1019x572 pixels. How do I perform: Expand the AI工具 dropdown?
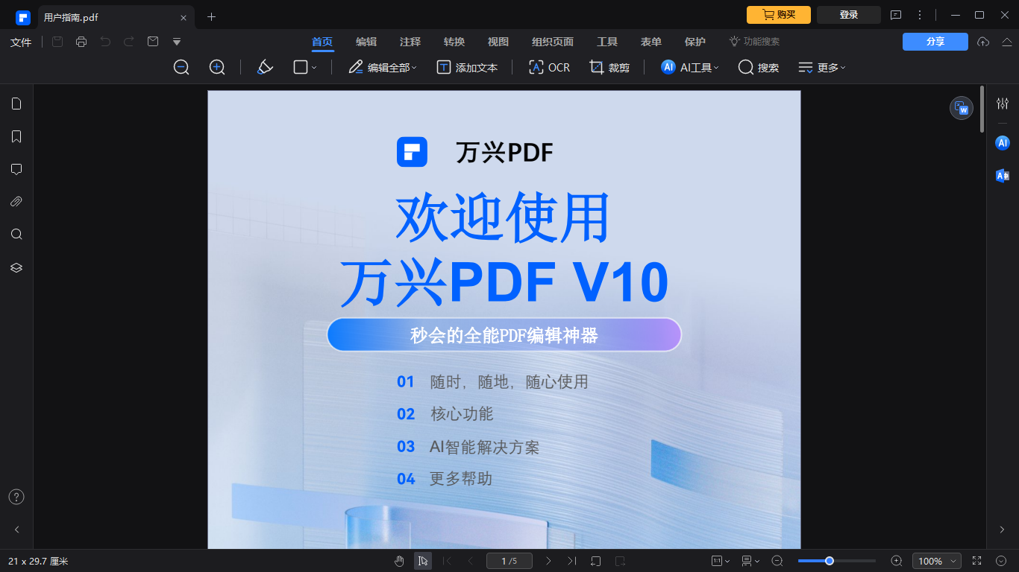[x=688, y=67]
